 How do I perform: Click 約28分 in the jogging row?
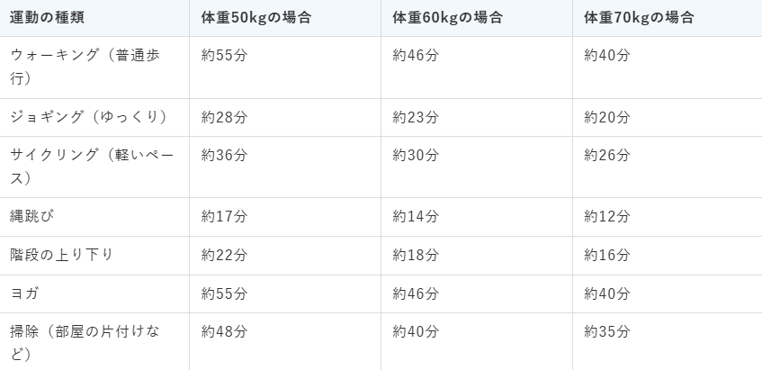[225, 117]
